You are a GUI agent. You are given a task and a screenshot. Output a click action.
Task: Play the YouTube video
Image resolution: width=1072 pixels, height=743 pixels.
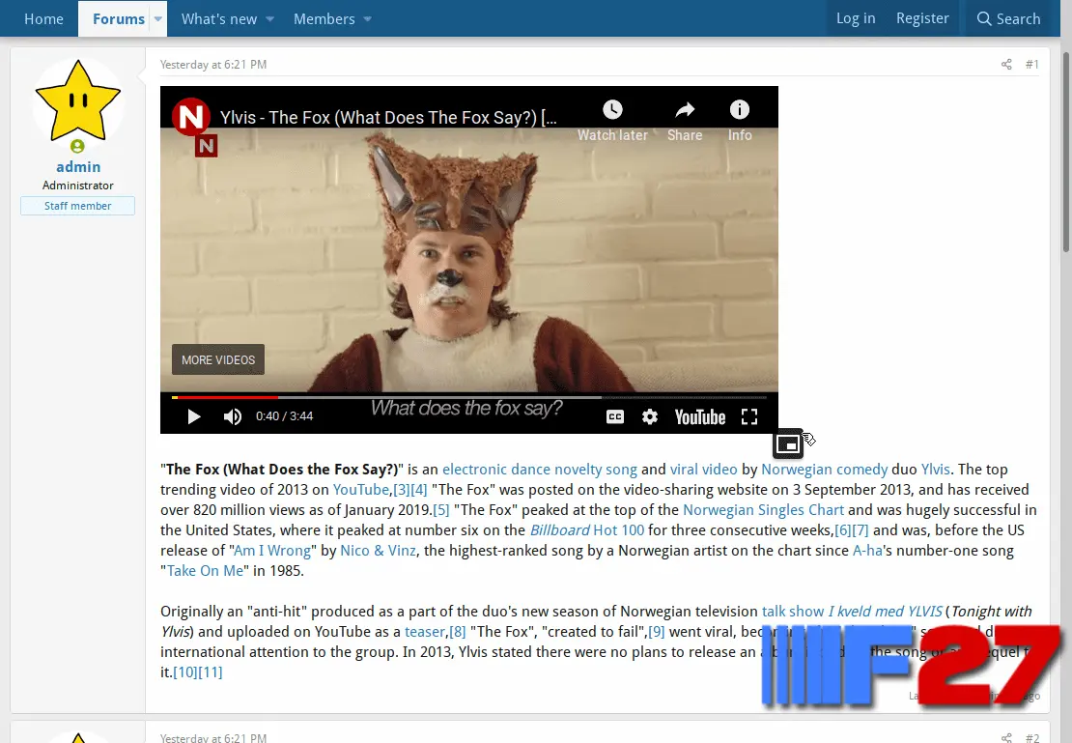[x=194, y=416]
